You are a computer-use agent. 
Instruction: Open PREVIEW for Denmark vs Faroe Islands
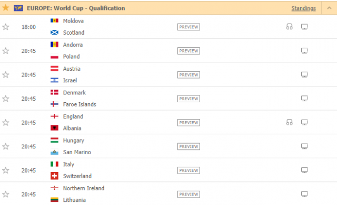(189, 99)
